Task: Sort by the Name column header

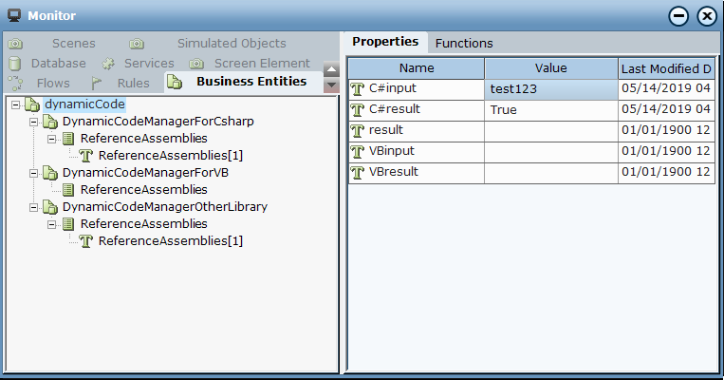Action: click(416, 68)
